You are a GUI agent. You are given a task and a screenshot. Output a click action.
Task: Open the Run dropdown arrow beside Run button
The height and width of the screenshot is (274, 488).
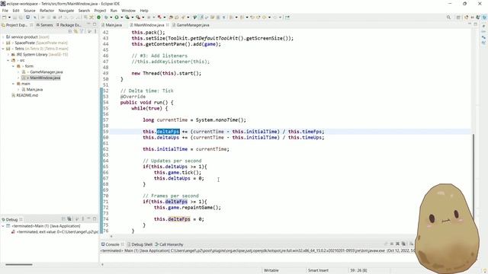(x=121, y=18)
